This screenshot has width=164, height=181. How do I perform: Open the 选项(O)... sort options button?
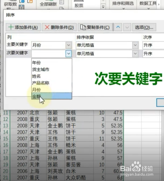click(144, 27)
